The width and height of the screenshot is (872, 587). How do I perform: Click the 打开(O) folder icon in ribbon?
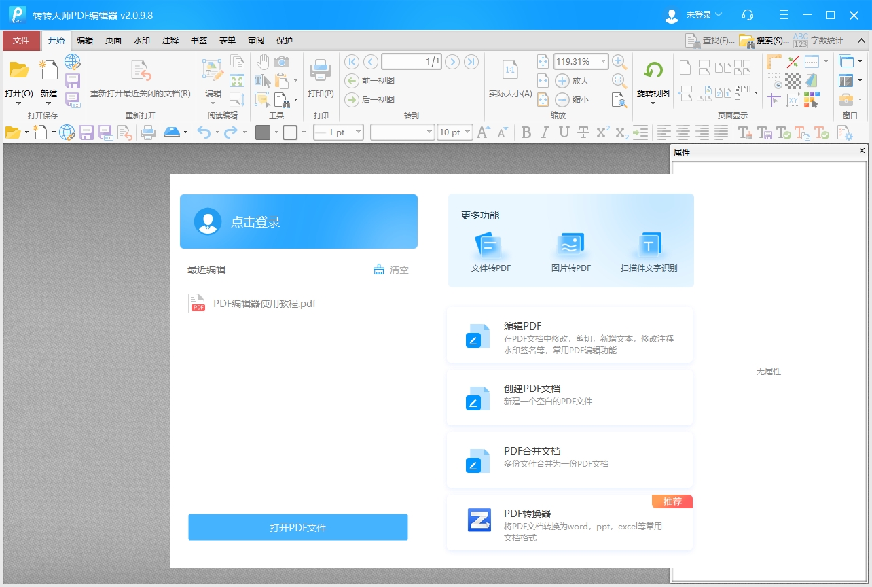point(18,70)
